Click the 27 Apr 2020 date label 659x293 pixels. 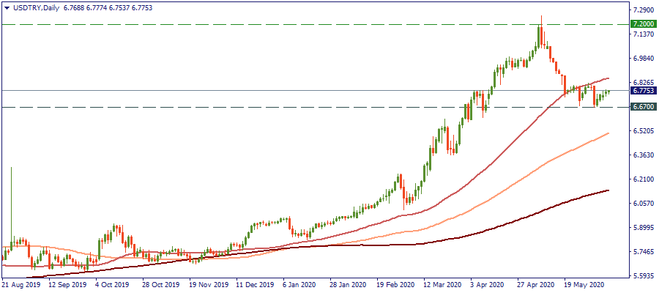[536, 285]
